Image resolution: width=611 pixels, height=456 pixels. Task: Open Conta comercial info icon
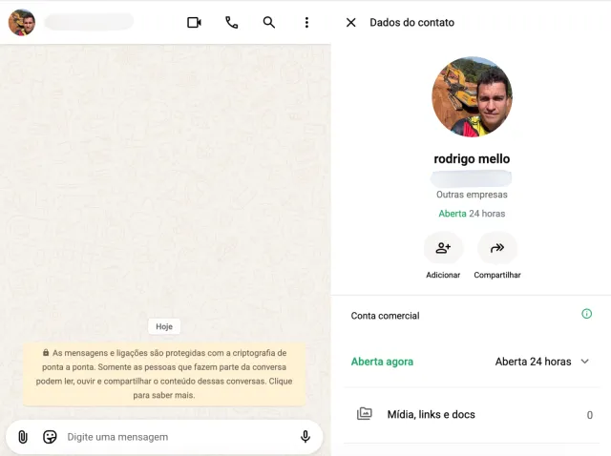(x=586, y=314)
